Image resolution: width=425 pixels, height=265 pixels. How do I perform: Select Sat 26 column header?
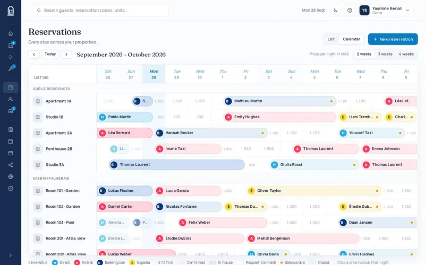point(108,74)
